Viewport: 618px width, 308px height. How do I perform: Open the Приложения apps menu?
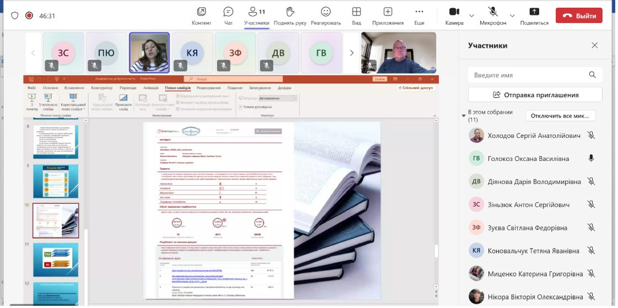pos(388,16)
